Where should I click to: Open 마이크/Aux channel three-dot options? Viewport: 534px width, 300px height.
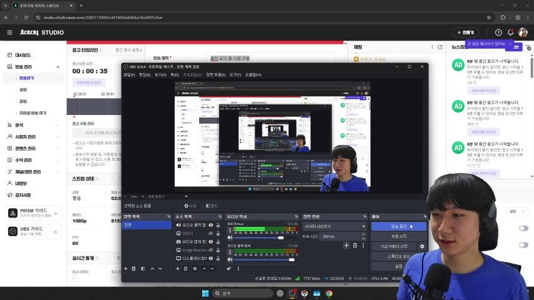coord(230,230)
